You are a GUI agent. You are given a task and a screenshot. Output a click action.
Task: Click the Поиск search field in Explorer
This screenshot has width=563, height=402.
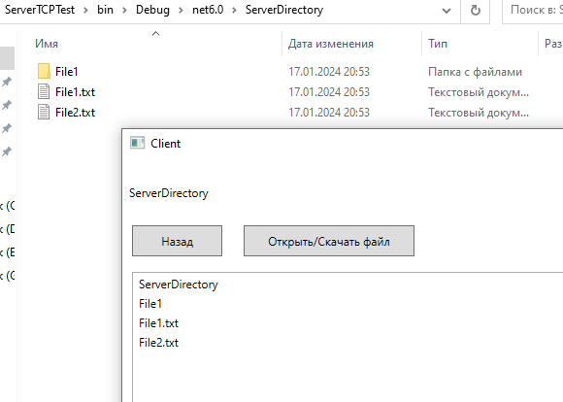click(533, 11)
